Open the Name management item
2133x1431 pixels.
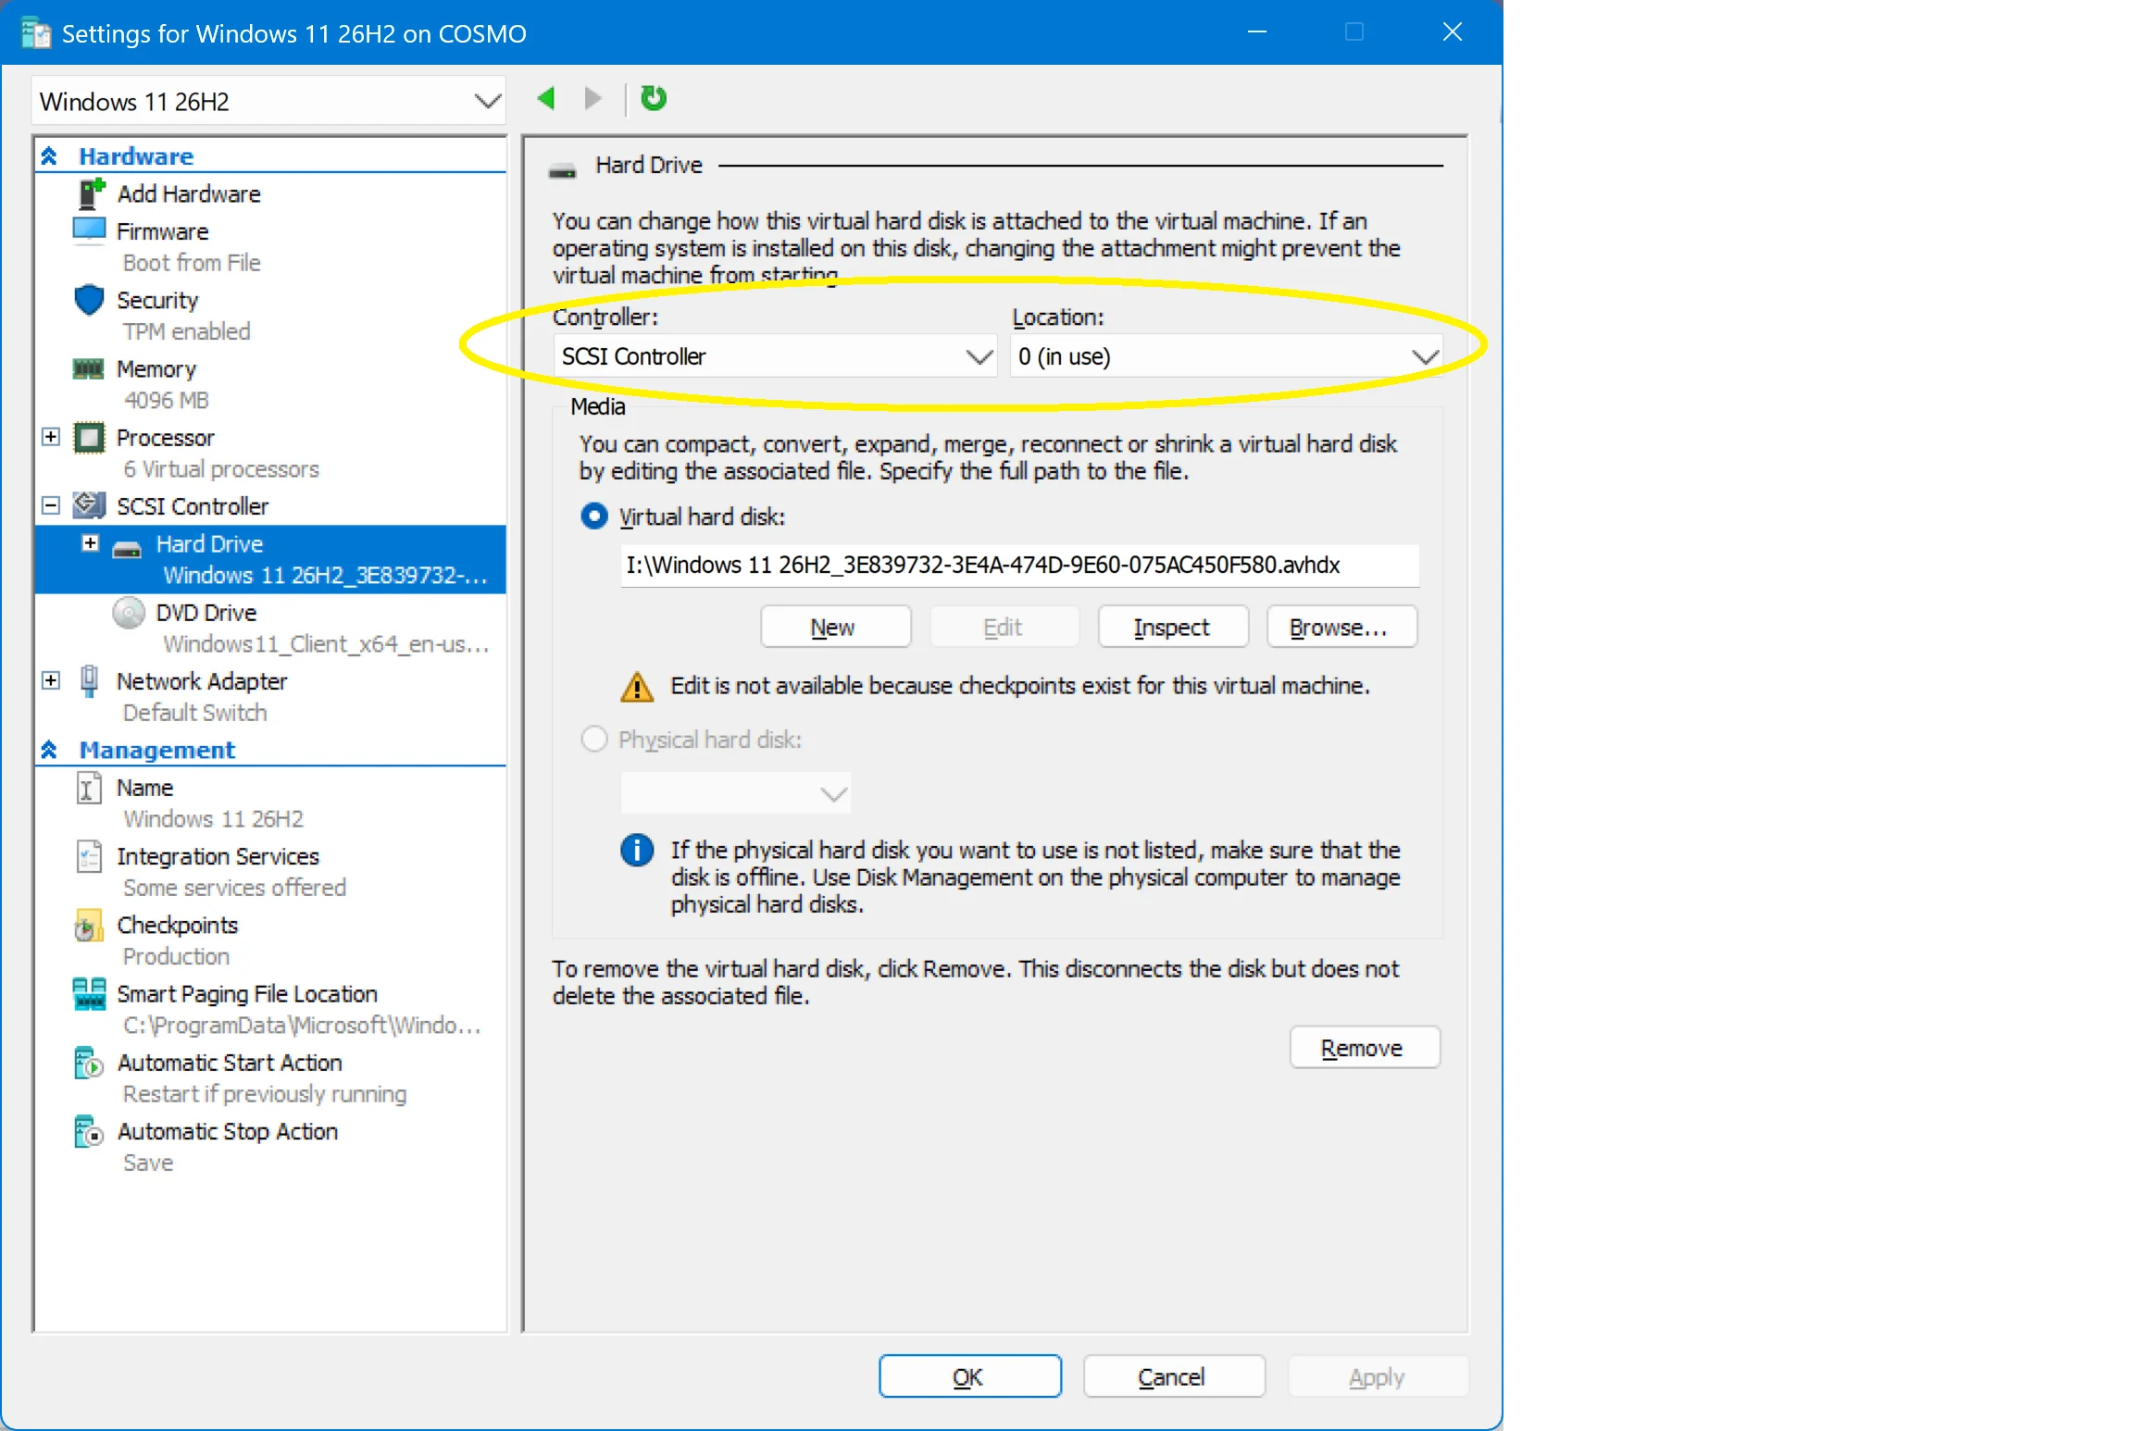tap(144, 787)
